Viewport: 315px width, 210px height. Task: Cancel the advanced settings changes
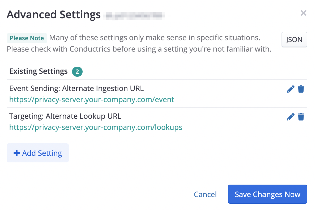205,194
